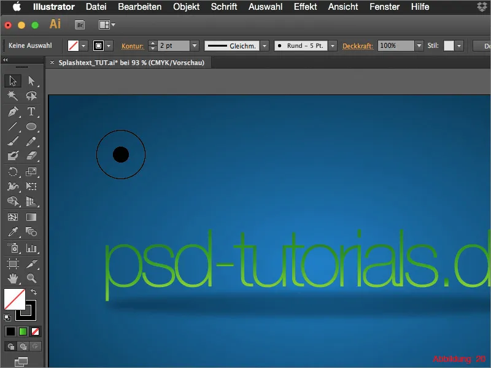This screenshot has height=368, width=491.
Task: Open the arrange documents dropdown
Action: (x=107, y=25)
